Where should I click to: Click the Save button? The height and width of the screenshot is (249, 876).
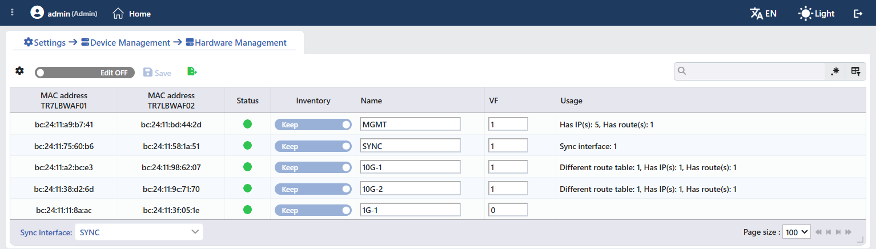[157, 73]
